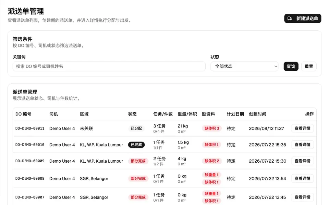
Task: Click the 缺体积 2 tag
Action: pos(212,161)
